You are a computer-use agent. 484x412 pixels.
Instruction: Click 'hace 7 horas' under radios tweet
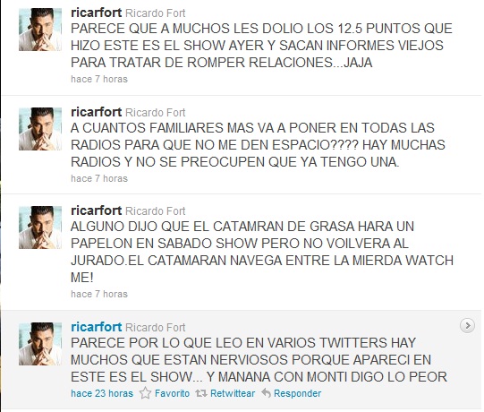(x=99, y=178)
